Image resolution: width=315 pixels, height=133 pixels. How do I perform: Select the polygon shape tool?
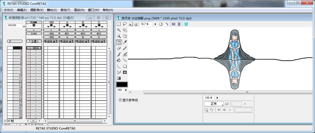tap(119, 72)
